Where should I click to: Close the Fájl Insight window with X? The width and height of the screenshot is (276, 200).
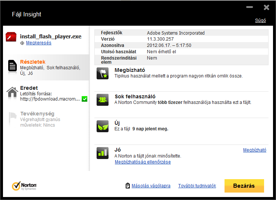tap(267, 7)
